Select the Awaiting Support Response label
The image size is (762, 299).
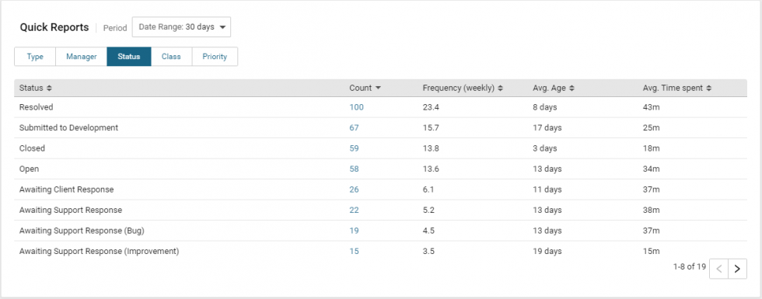tap(71, 210)
